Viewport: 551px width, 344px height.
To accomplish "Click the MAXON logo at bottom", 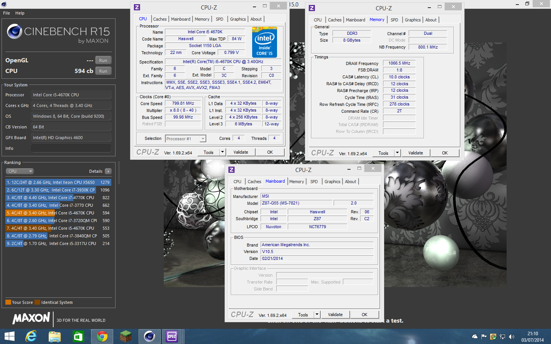I will click(31, 318).
